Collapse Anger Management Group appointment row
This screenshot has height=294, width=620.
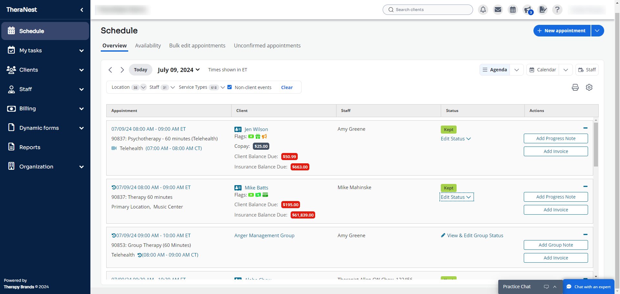585,235
